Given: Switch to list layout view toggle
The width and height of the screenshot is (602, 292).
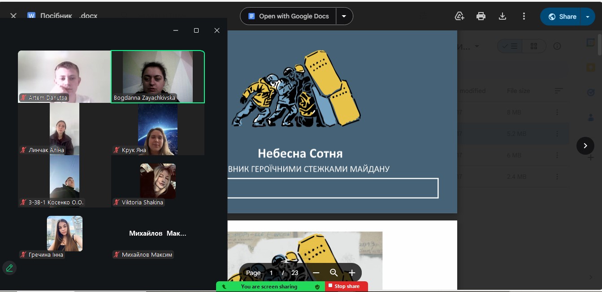Looking at the screenshot, I should (510, 46).
